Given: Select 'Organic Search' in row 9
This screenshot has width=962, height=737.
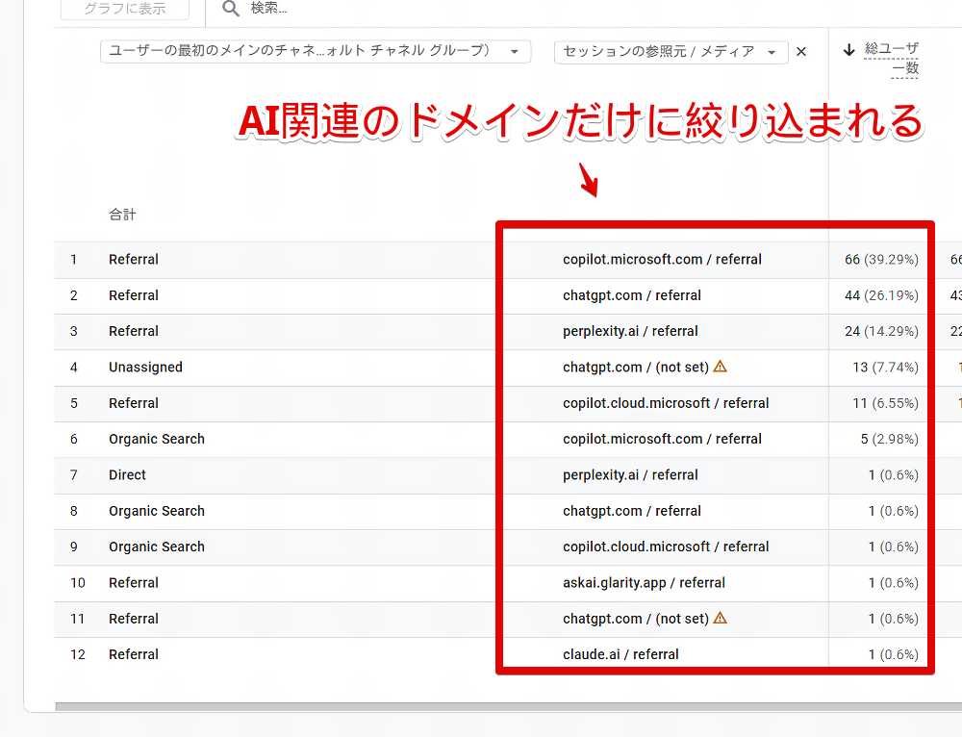Looking at the screenshot, I should (157, 546).
